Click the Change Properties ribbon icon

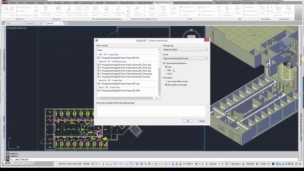point(163,10)
